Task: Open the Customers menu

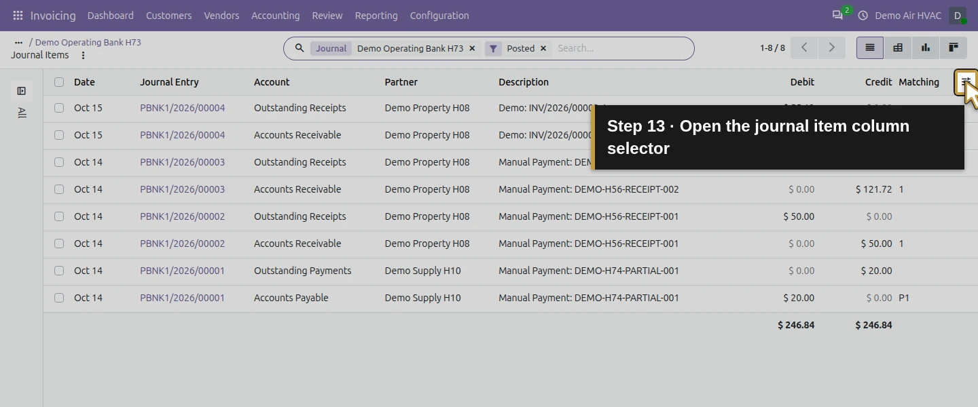Action: click(x=169, y=15)
